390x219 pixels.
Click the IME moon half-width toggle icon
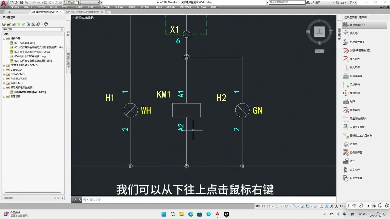tap(361, 206)
